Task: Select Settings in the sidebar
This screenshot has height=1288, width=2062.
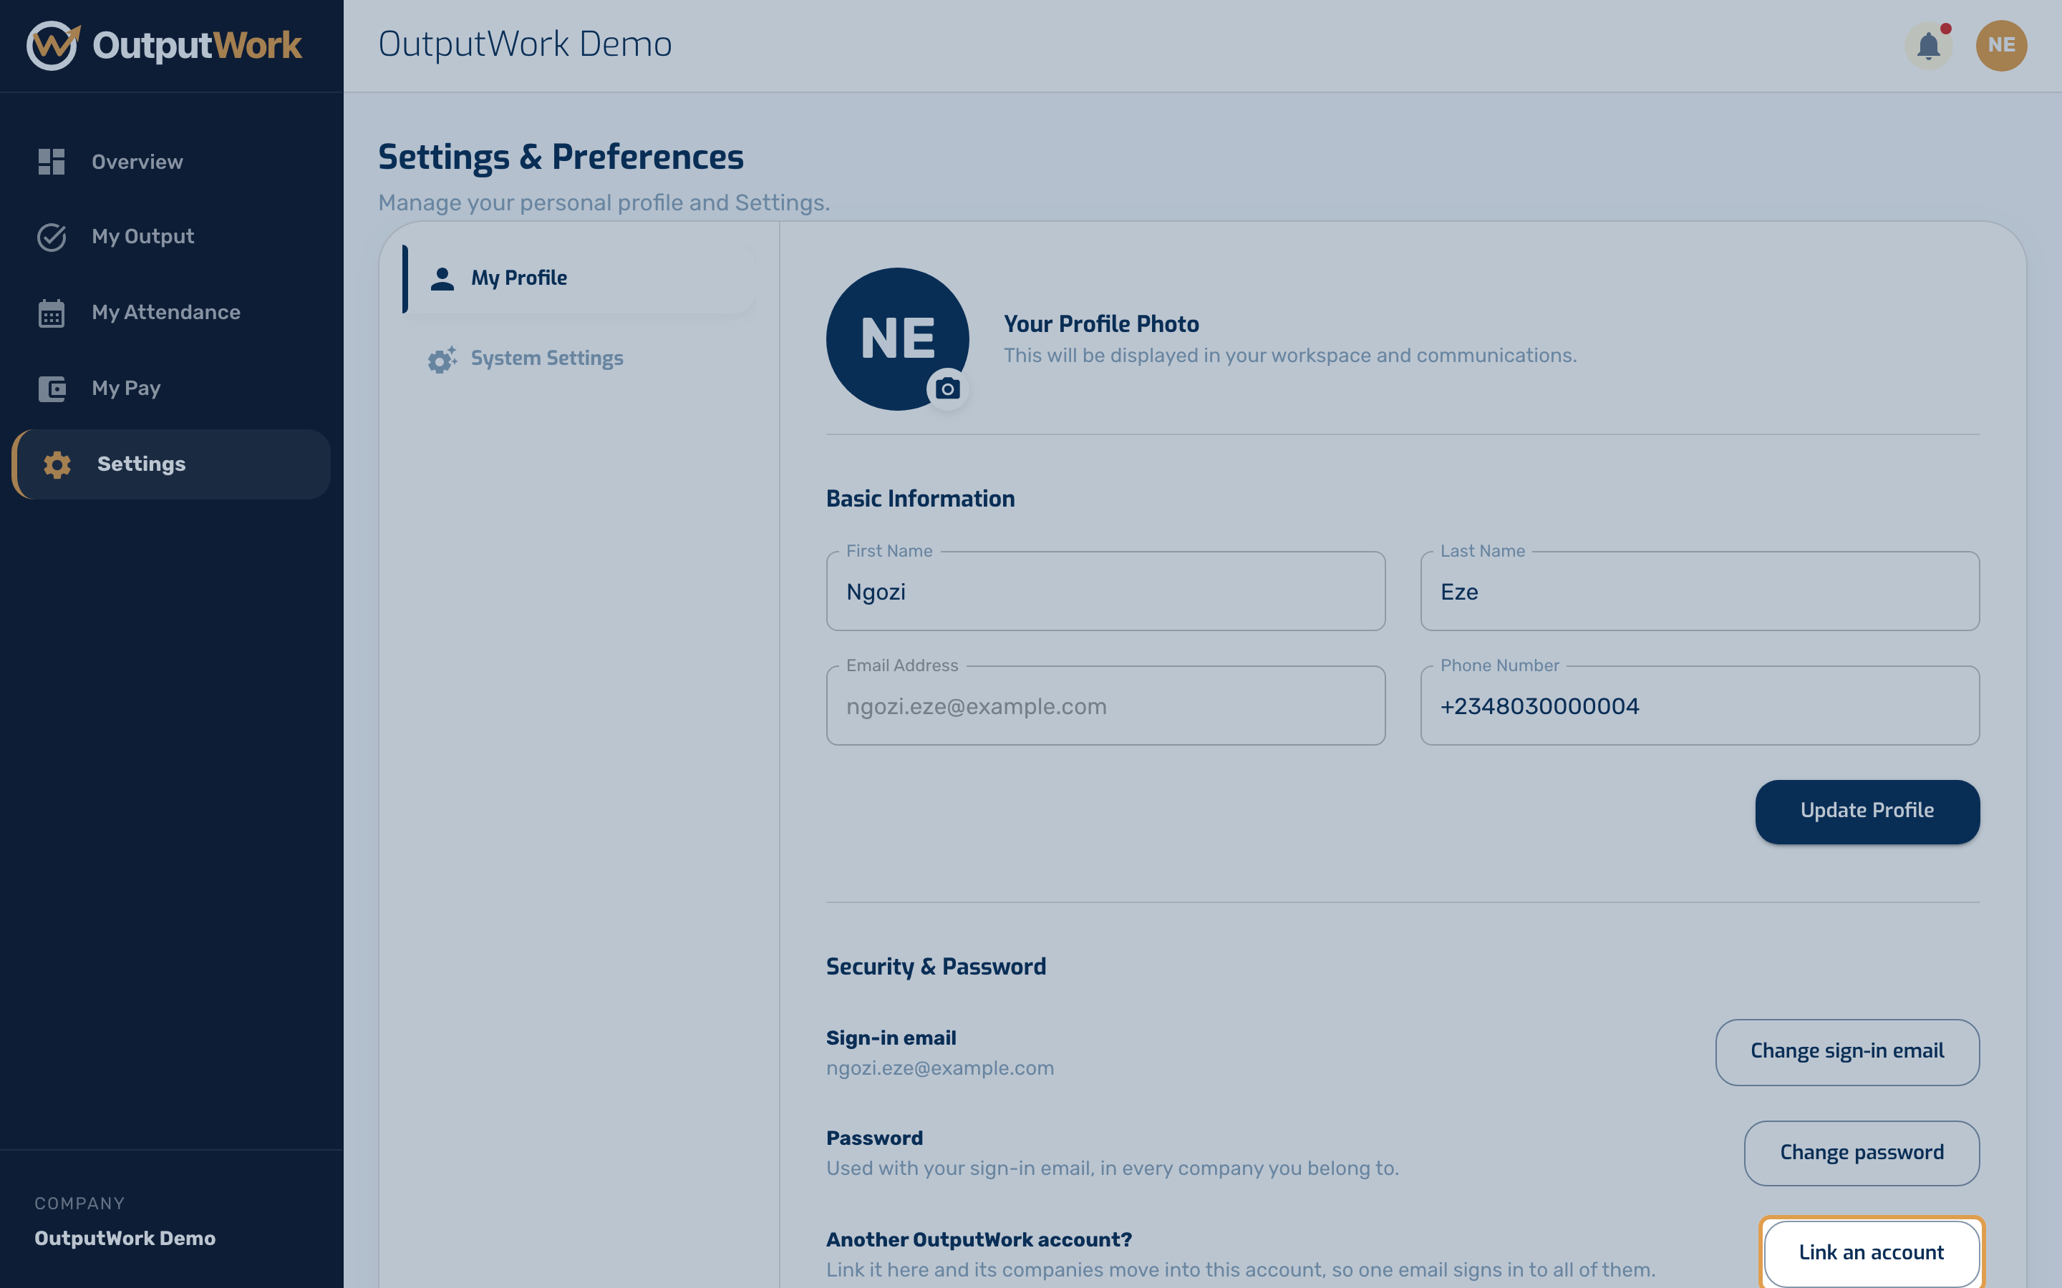Action: 170,464
